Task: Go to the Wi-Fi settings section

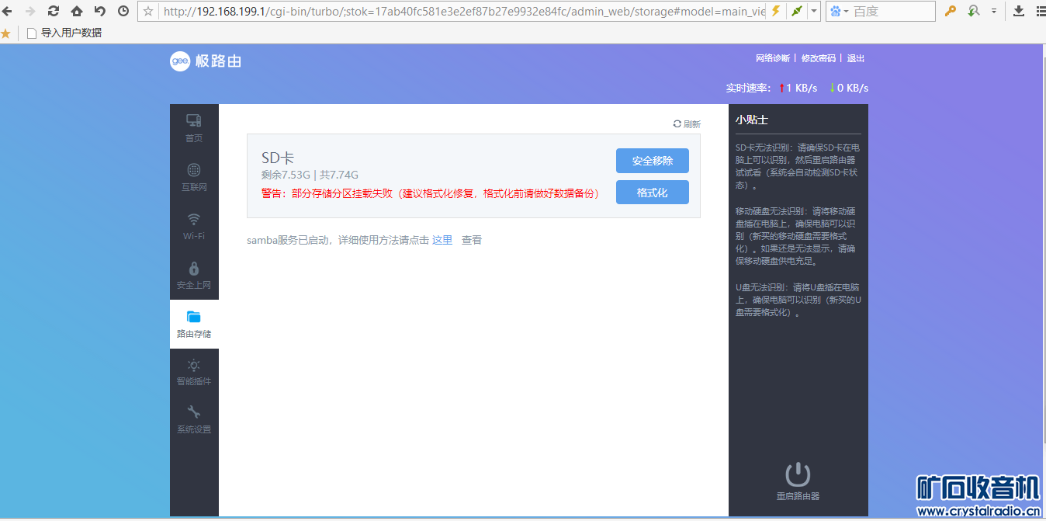Action: [194, 226]
